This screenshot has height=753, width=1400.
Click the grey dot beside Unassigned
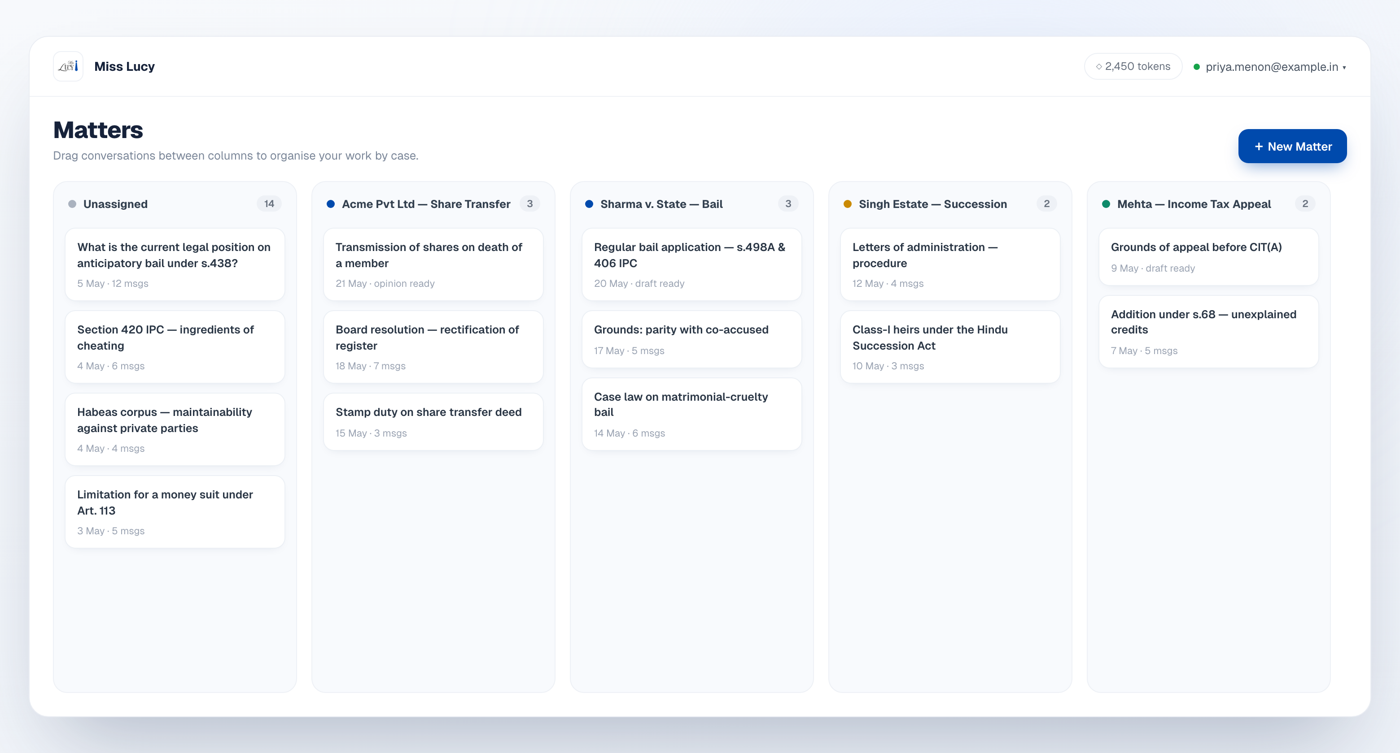pos(72,204)
